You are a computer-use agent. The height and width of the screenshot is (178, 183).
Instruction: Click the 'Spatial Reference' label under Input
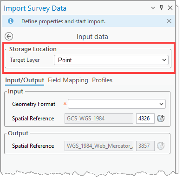[33, 119]
